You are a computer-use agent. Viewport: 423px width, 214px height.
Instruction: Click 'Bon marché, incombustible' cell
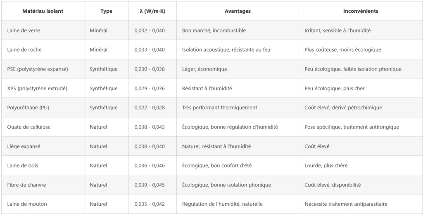point(214,31)
